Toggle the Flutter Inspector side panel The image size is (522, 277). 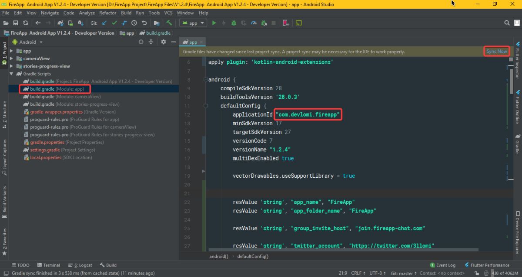(517, 60)
